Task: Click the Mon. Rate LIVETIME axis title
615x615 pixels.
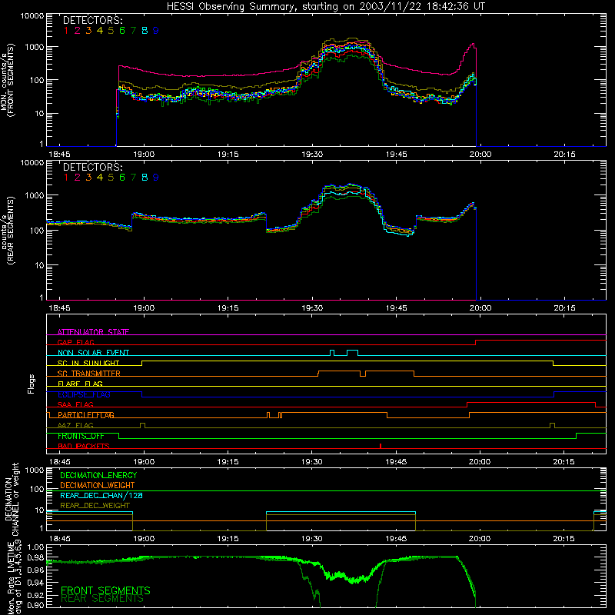Action: click(15, 577)
